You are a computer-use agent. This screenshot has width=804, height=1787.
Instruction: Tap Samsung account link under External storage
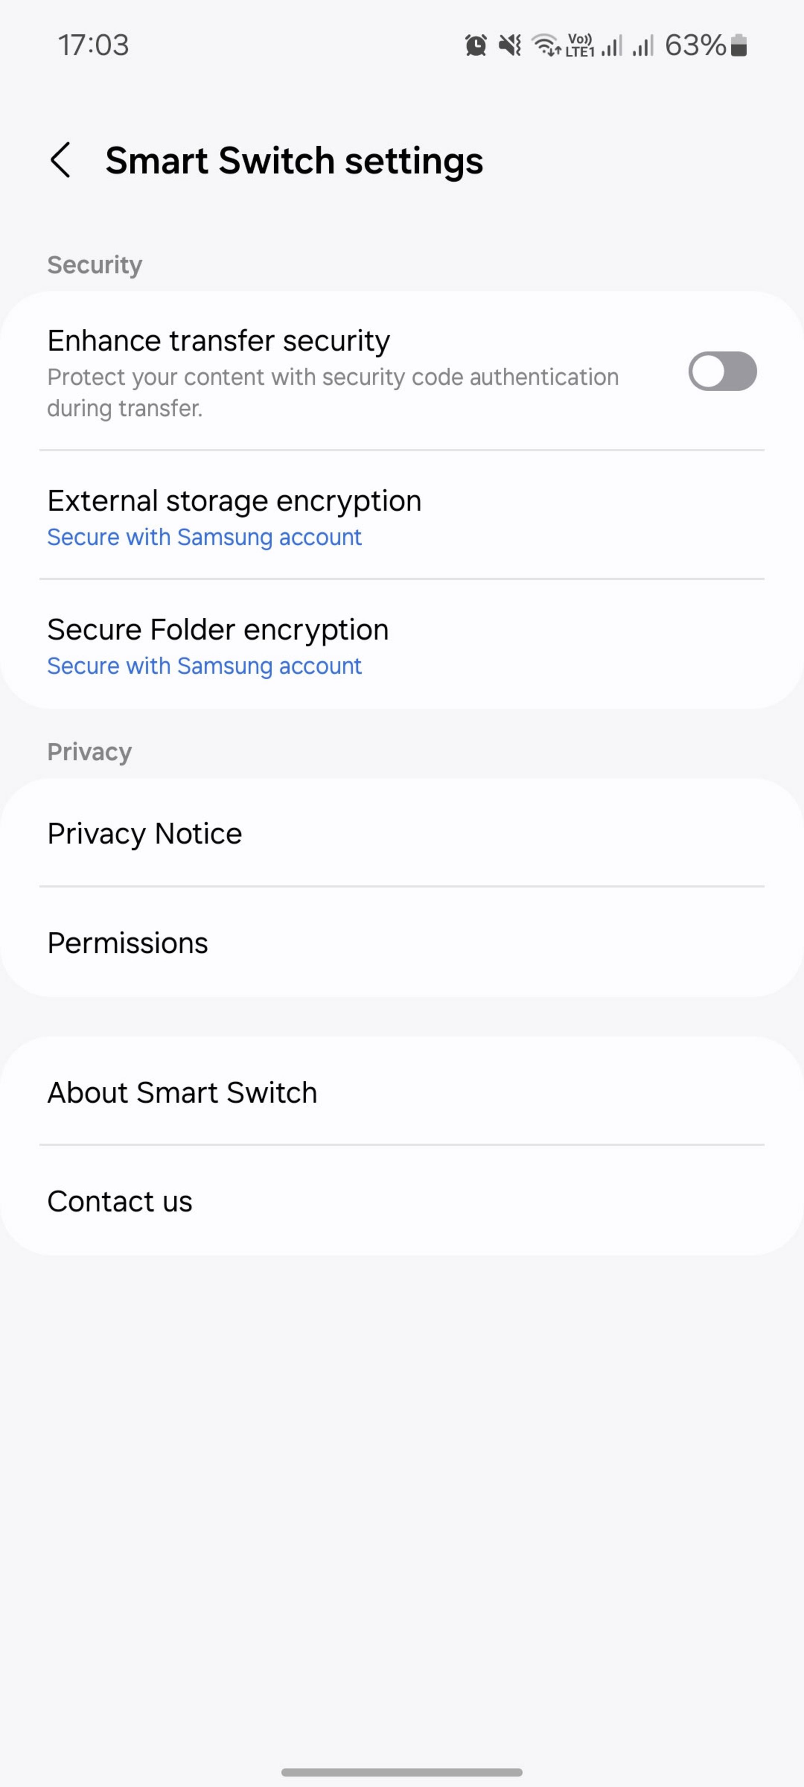pos(205,538)
